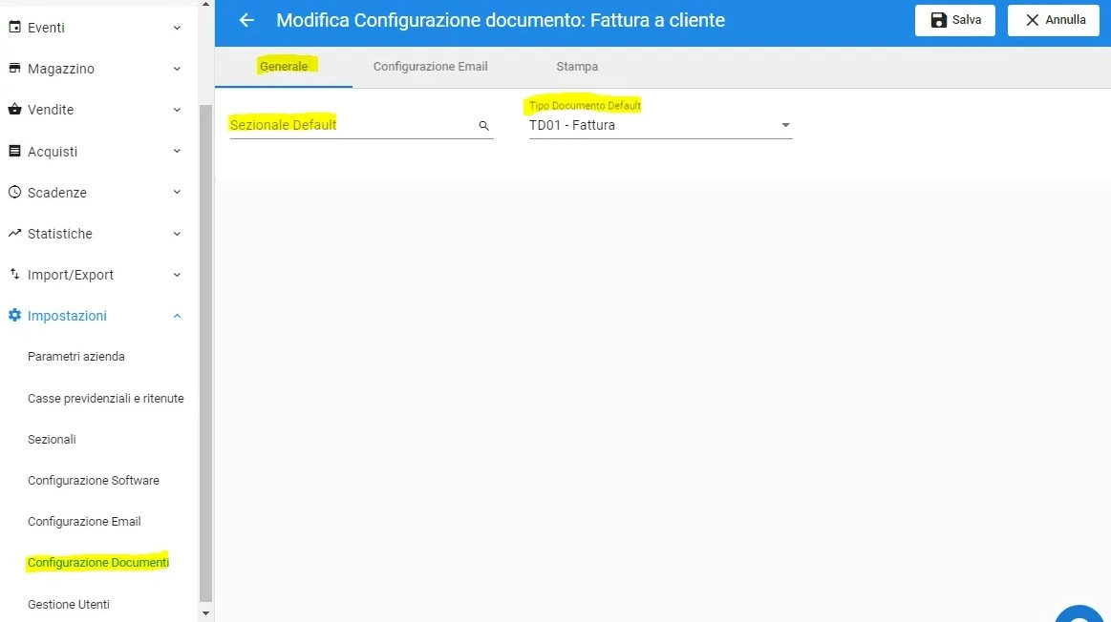Open the Stampa tab
The image size is (1111, 622).
(x=577, y=67)
